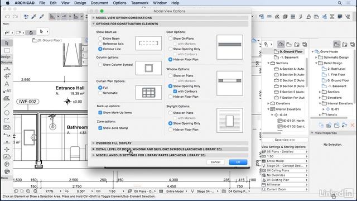Open the Publisher Sets icon in Navigator
The width and height of the screenshot is (357, 201).
click(x=305, y=44)
